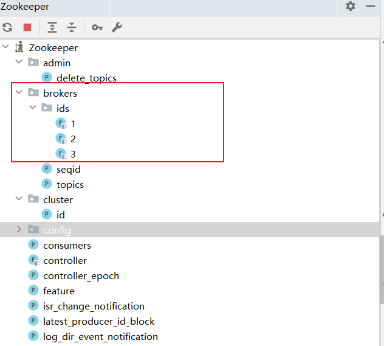Select the latest_producer_id_block node

coord(98,322)
